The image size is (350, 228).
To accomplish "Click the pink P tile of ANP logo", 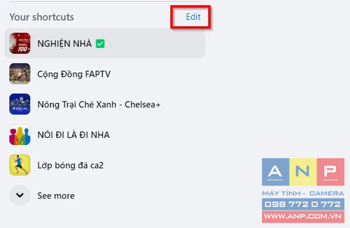I will (x=331, y=172).
